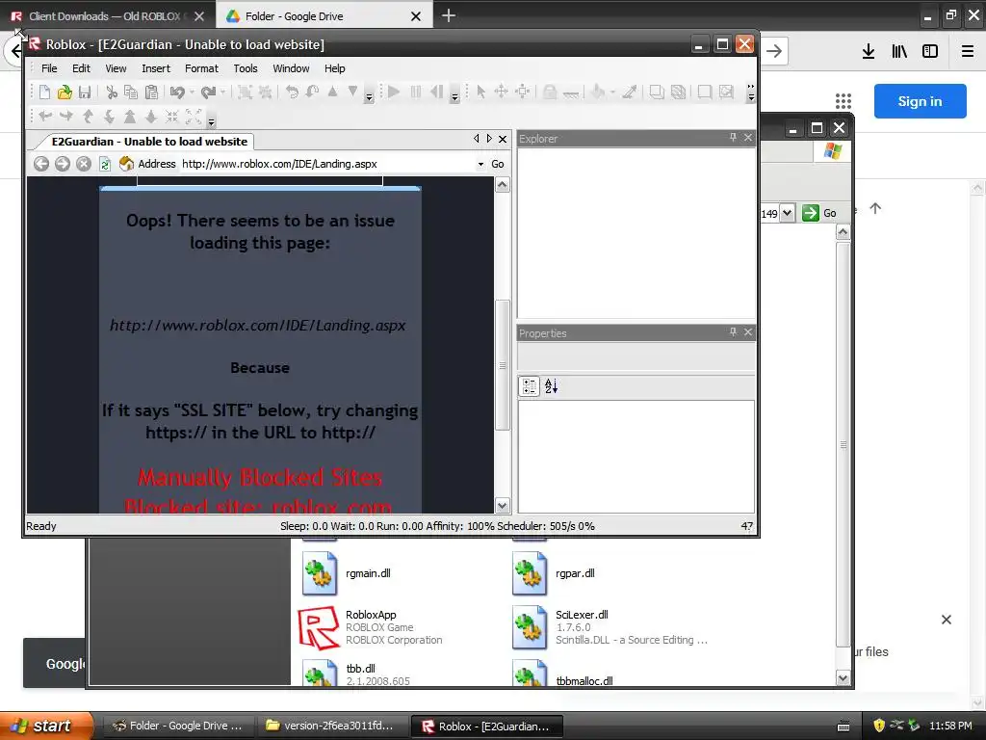Click the Windows start button

point(45,726)
